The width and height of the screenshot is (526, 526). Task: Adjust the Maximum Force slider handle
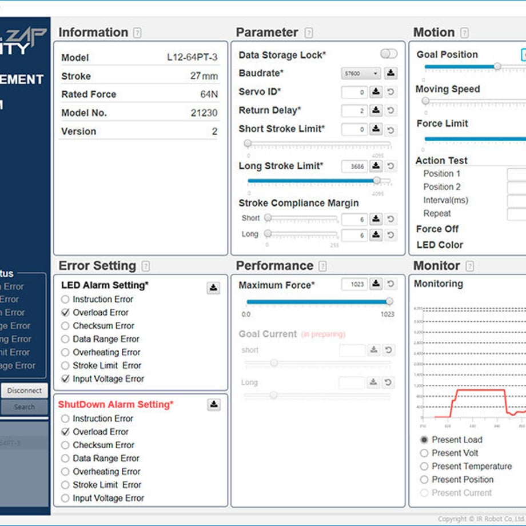click(x=389, y=301)
